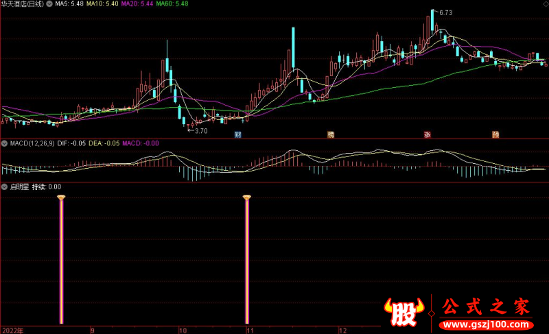Click the MACD(12,26,9) indicator name
549x334 pixels.
coord(32,143)
